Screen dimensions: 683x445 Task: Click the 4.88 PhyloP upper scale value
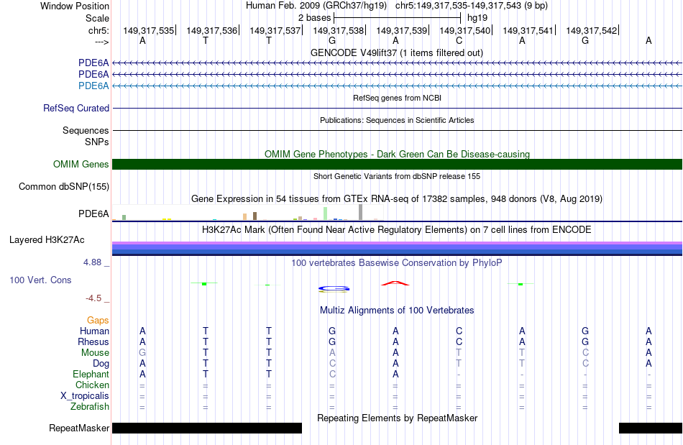[92, 262]
